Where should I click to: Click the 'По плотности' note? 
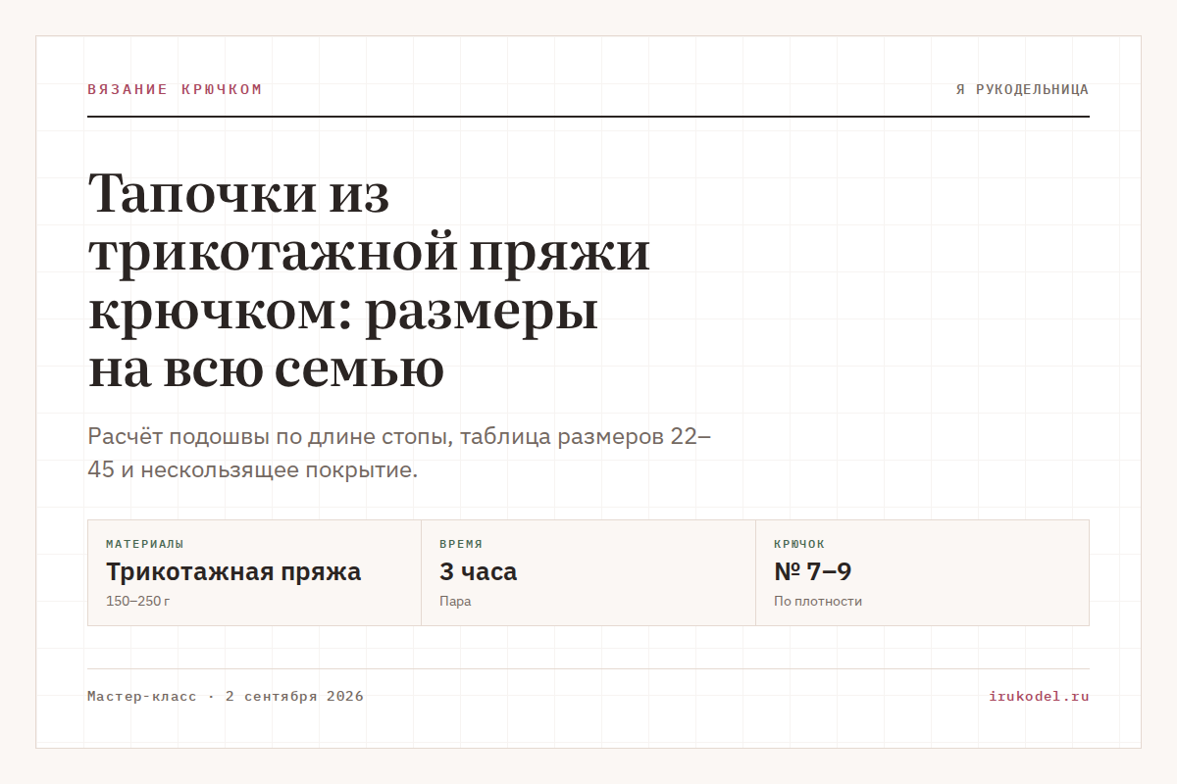(x=818, y=601)
